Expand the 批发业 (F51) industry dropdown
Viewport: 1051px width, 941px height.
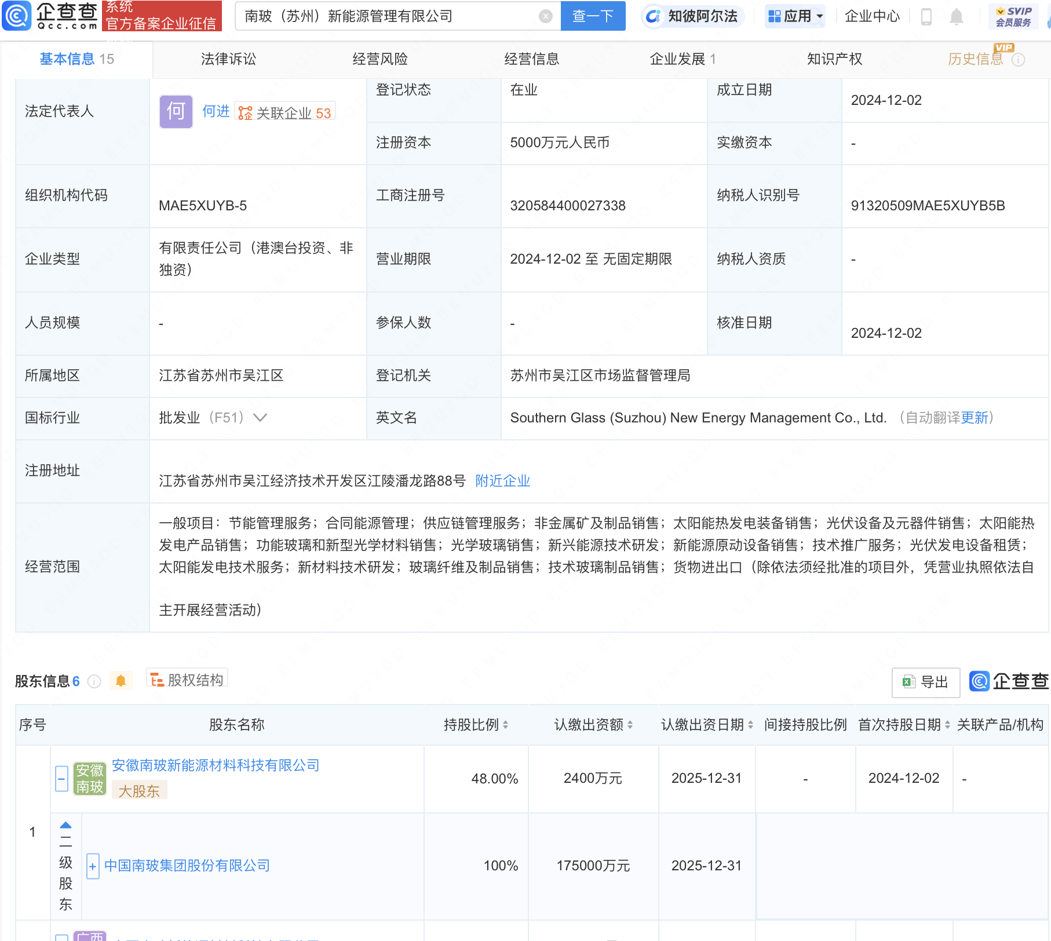point(260,418)
